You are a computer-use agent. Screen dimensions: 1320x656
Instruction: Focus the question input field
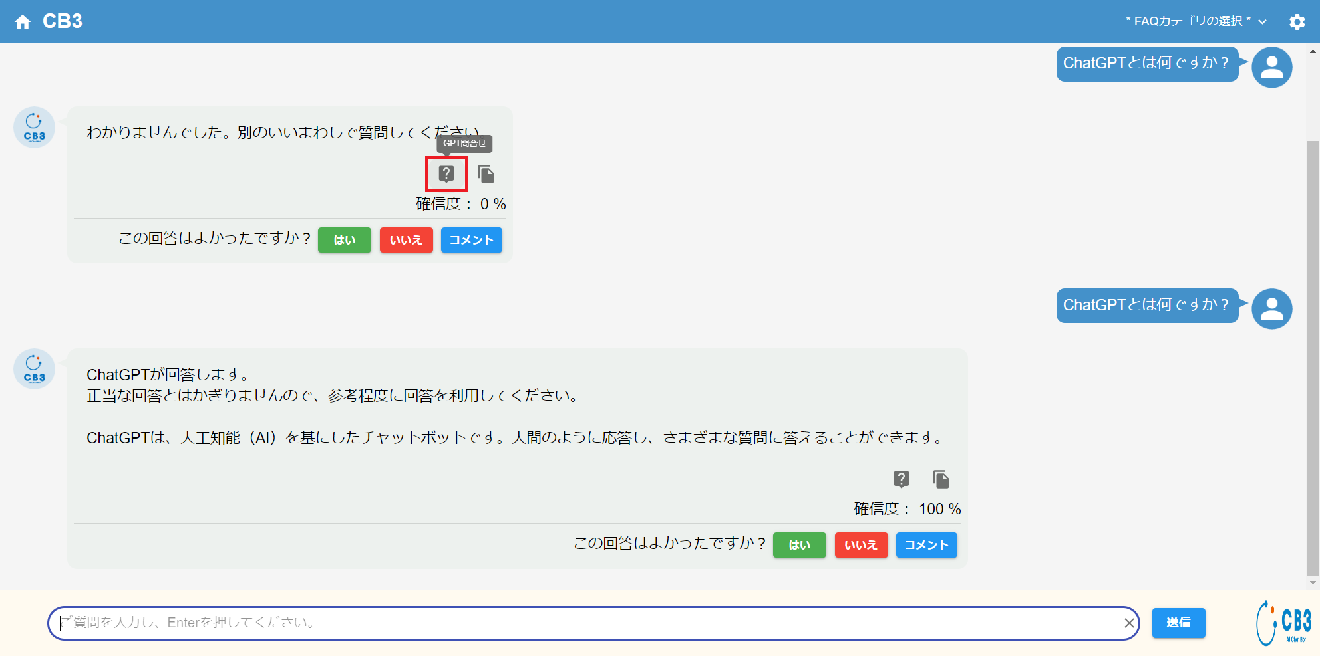(585, 623)
